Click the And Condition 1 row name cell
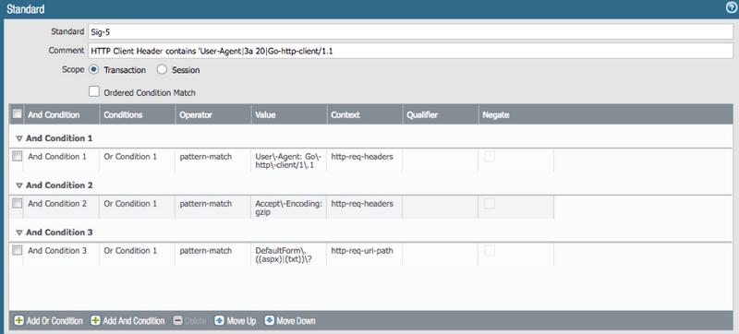This screenshot has width=739, height=334. pyautogui.click(x=61, y=161)
